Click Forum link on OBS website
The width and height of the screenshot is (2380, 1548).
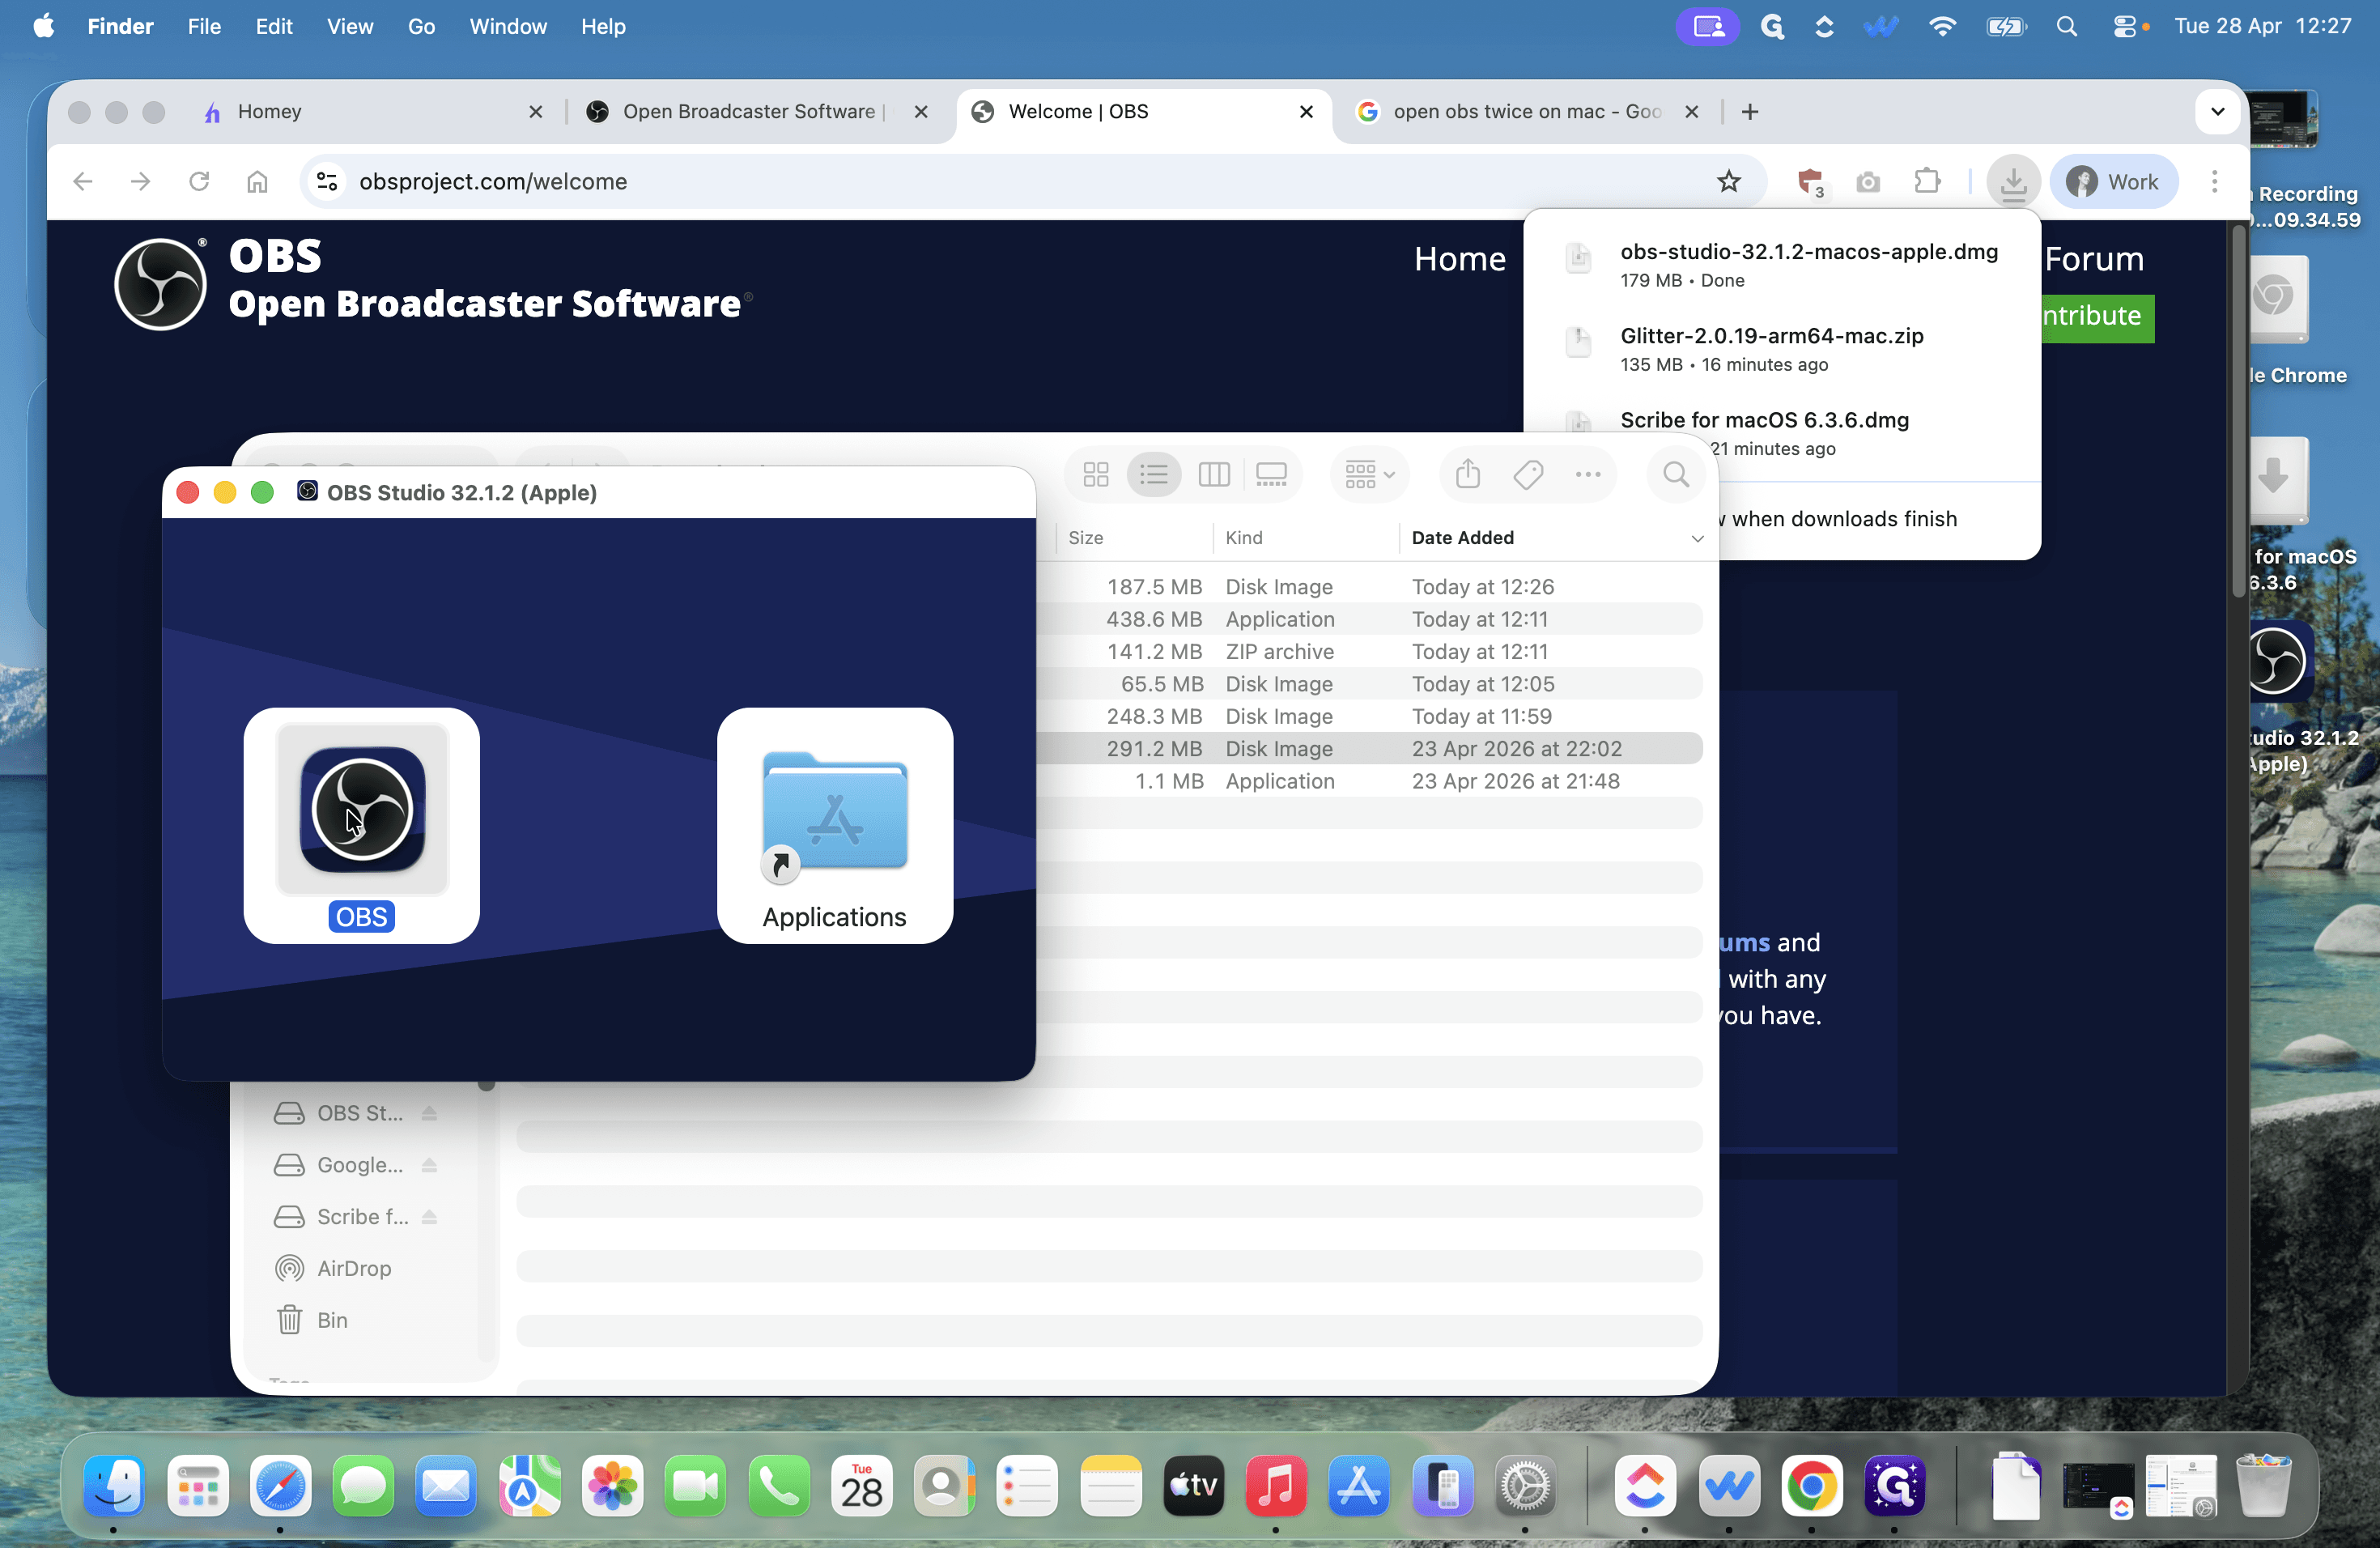pos(2094,259)
